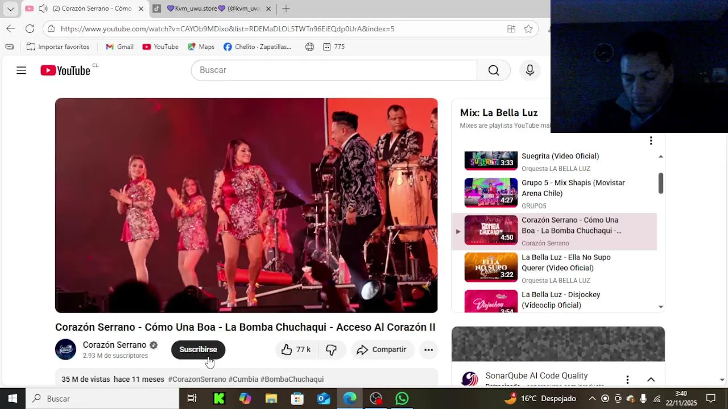This screenshot has height=409, width=728.
Task: Close the Kvm_uwu.store tab
Action: click(268, 9)
